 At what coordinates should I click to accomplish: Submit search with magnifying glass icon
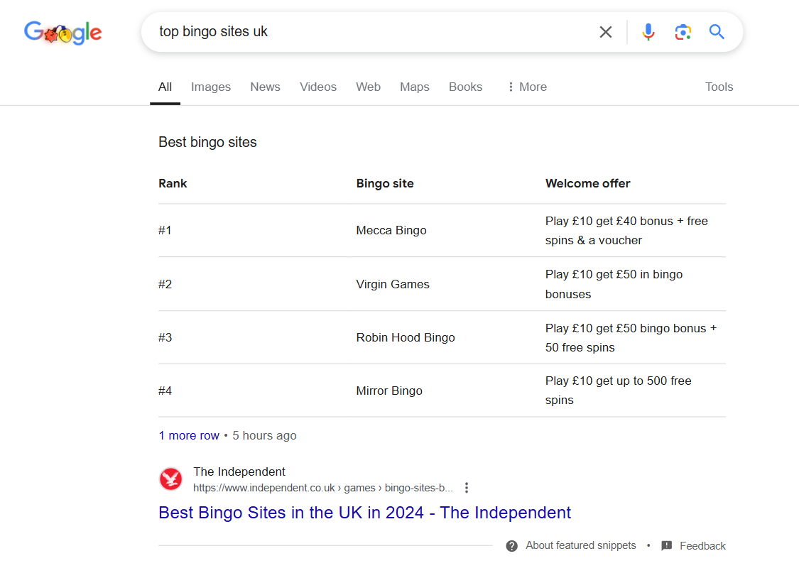[717, 32]
